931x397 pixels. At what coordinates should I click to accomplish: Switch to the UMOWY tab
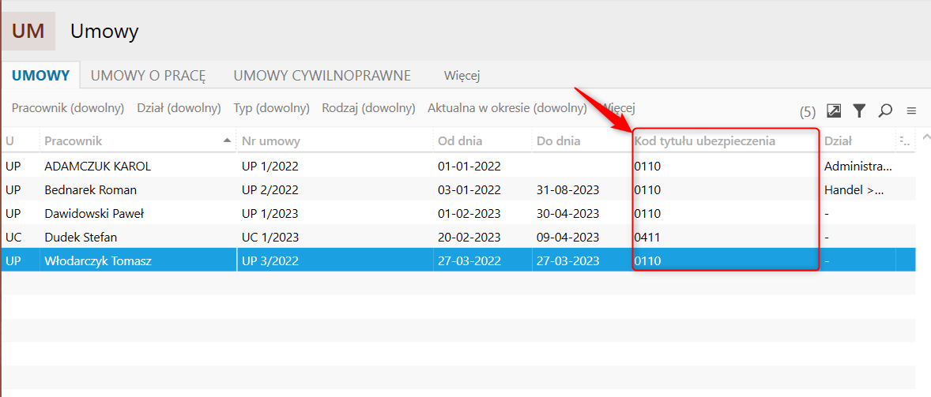tap(41, 75)
